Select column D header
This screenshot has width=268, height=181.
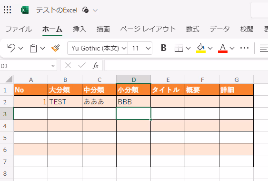click(133, 80)
